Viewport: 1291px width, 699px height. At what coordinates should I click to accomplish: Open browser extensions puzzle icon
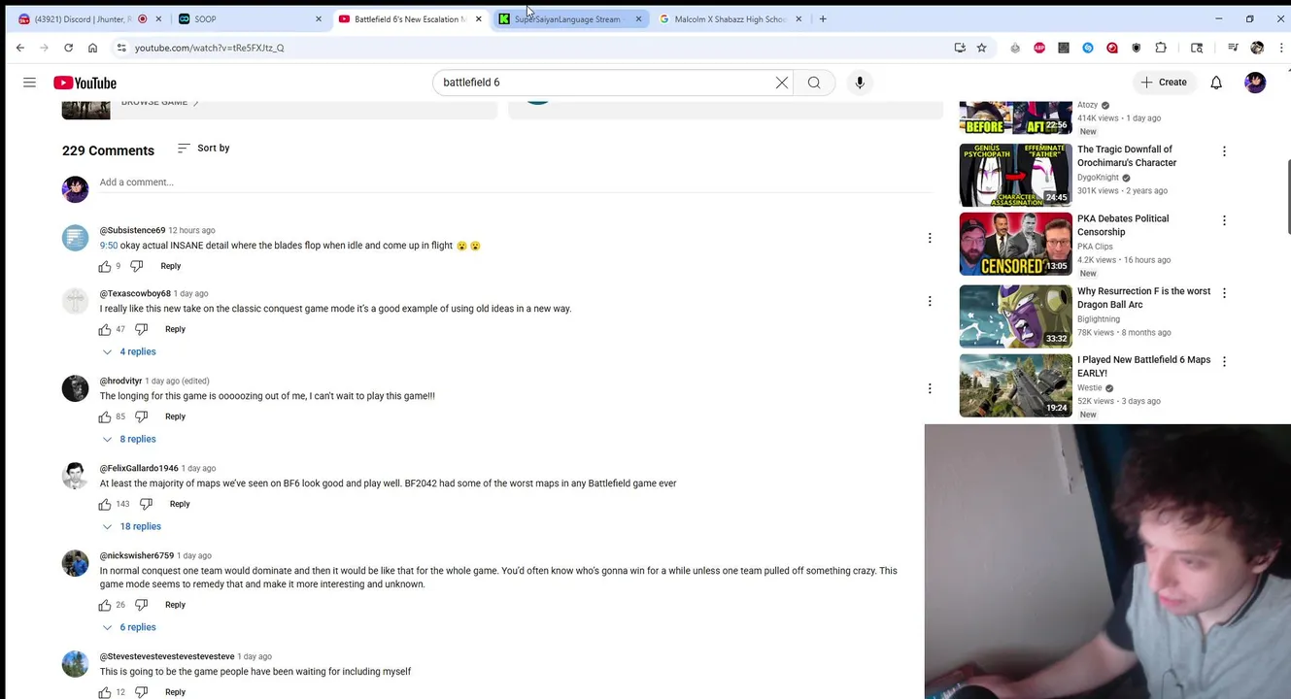(1161, 48)
